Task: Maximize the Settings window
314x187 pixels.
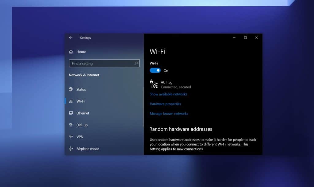Action: 245,38
